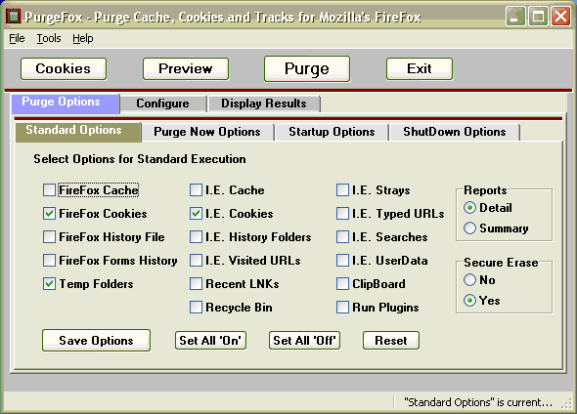Screen dimensions: 577x414
Task: Click the Save Options button
Action: pyautogui.click(x=97, y=341)
